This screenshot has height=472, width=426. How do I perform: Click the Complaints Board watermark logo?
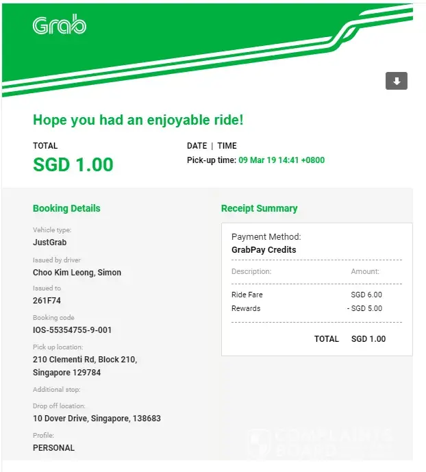[x=321, y=444]
